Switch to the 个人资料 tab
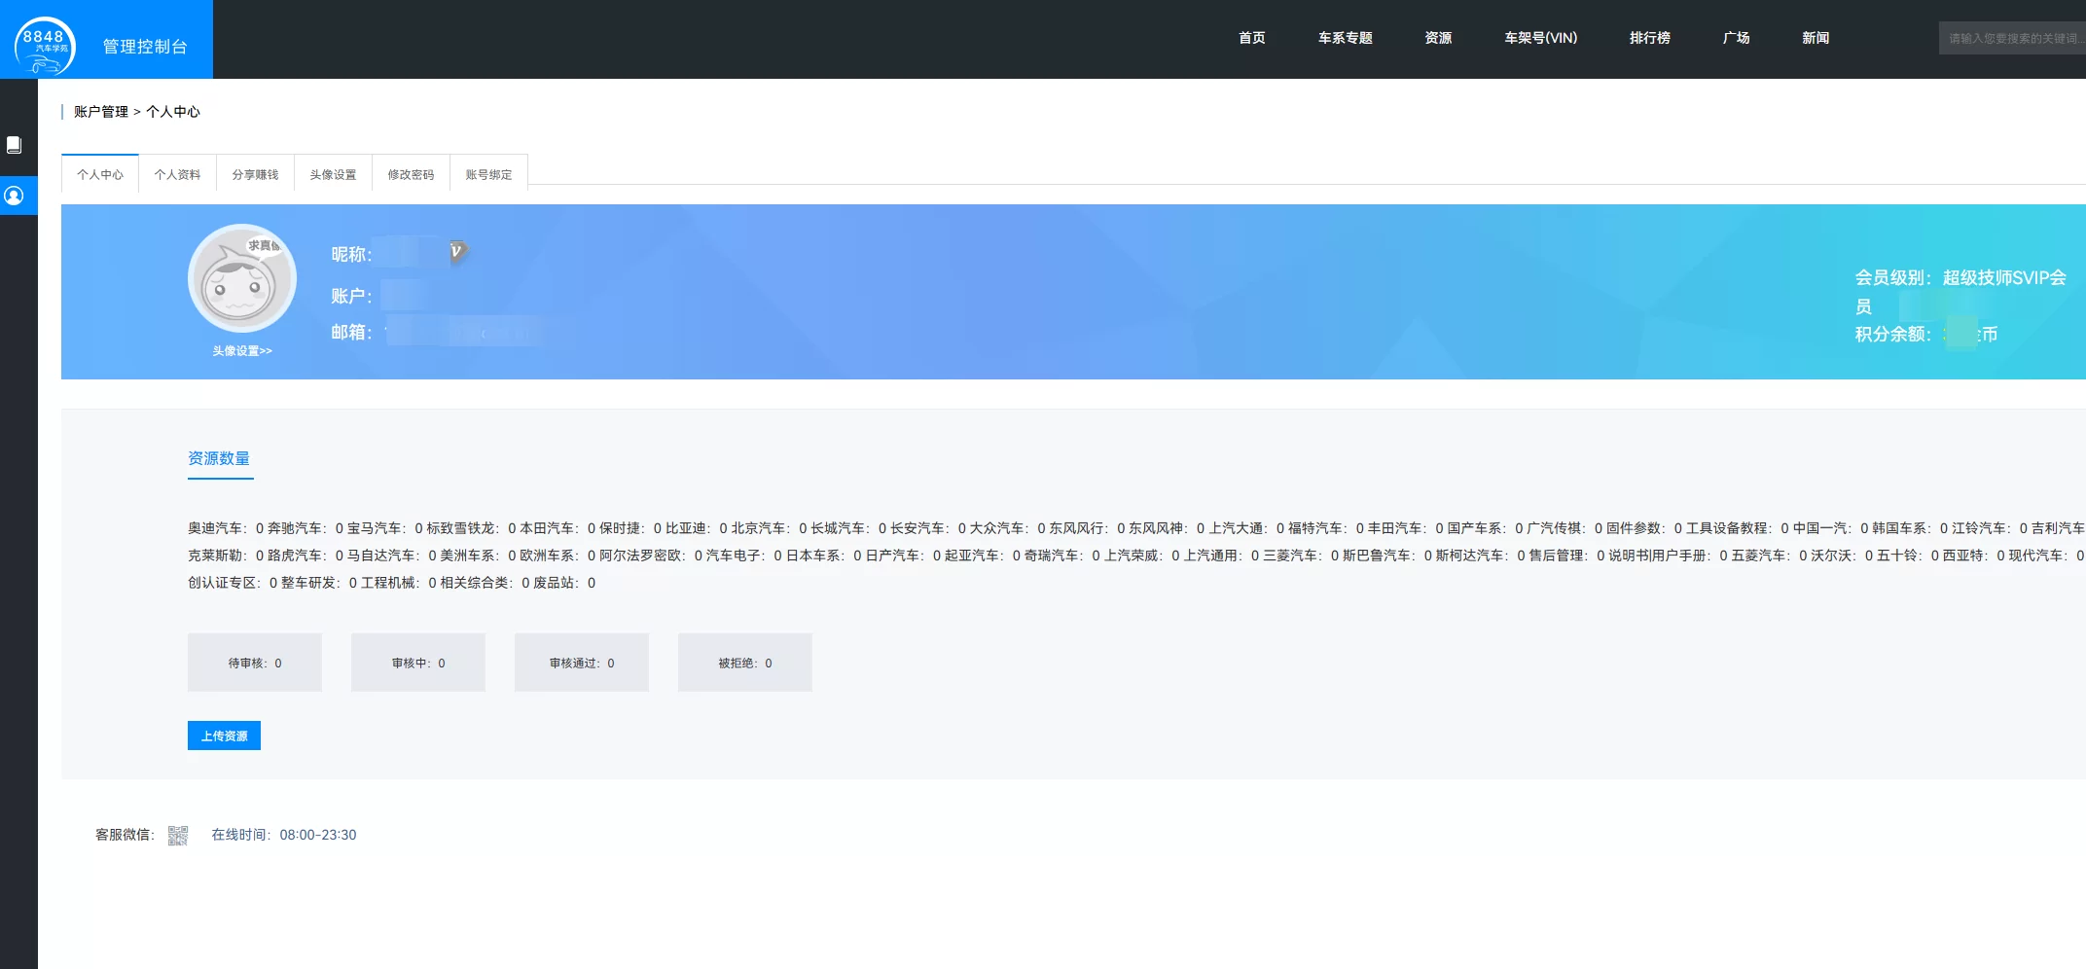This screenshot has height=969, width=2086. (178, 174)
